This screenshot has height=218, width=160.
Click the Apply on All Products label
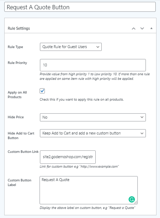point(17,95)
